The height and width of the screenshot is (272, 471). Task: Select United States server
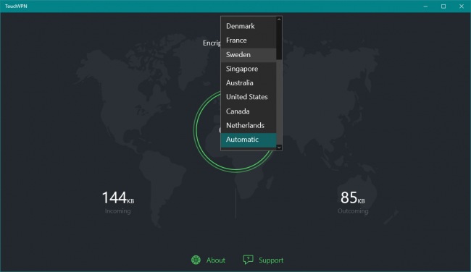[x=249, y=97]
